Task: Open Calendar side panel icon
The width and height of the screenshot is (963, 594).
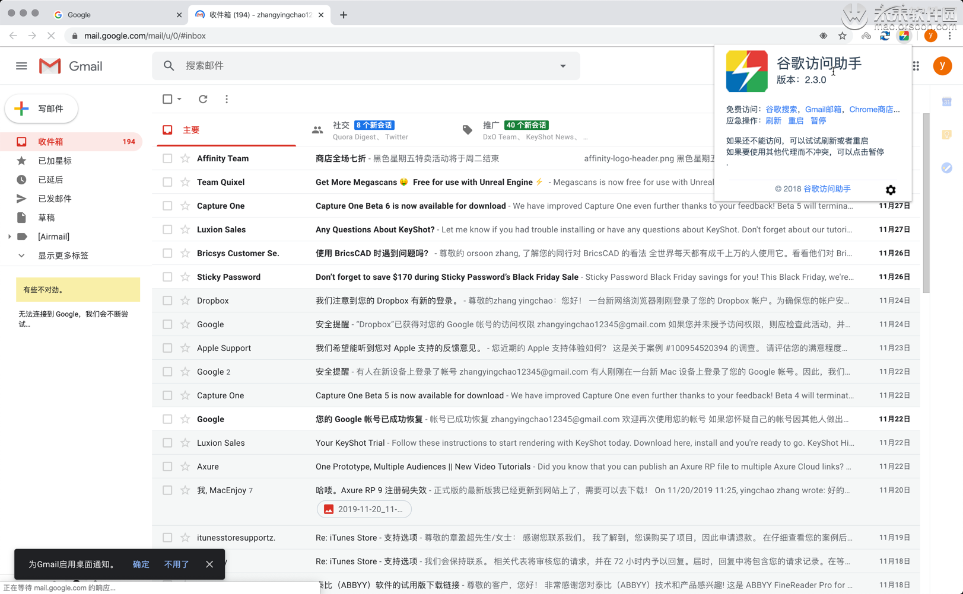Action: coord(947,102)
